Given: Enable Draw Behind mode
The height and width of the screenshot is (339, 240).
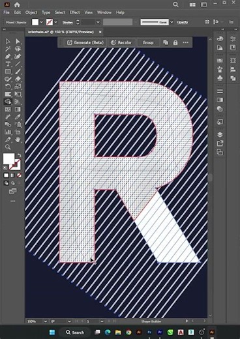Looking at the screenshot, I should (x=13, y=183).
